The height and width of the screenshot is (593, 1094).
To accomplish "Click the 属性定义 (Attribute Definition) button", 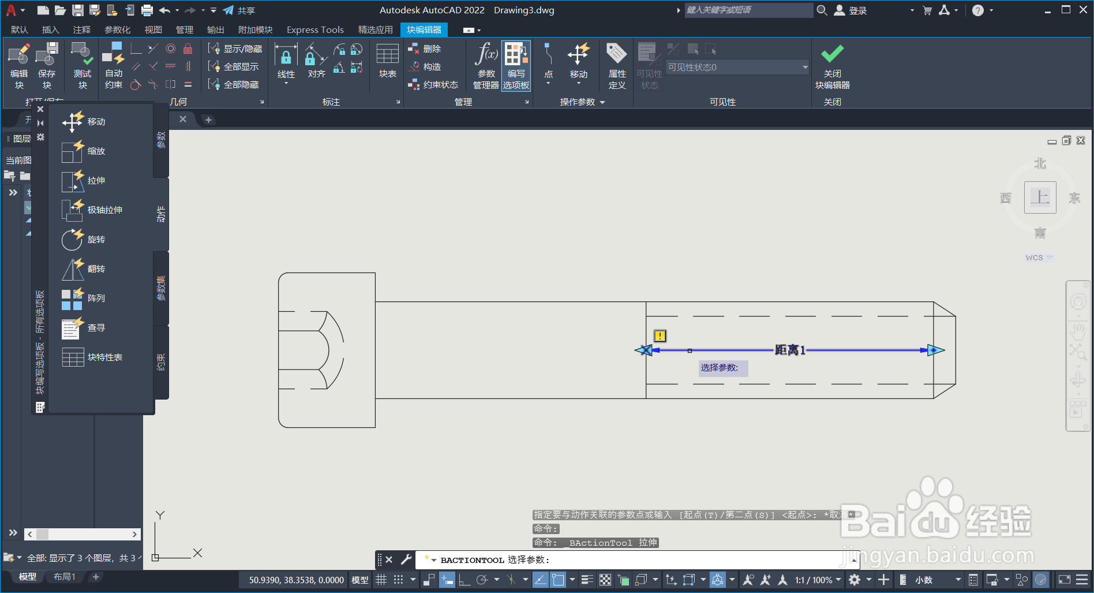I will [x=617, y=66].
